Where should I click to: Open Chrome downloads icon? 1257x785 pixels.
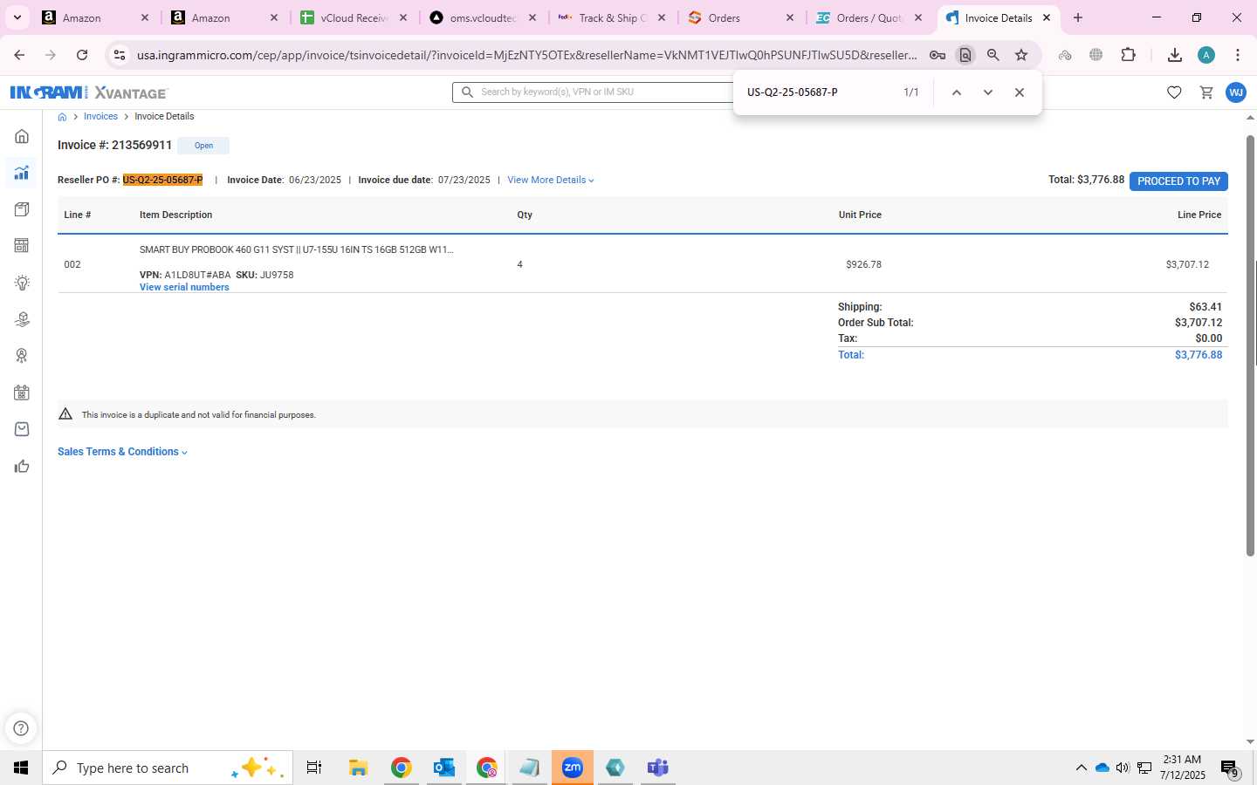click(x=1174, y=55)
